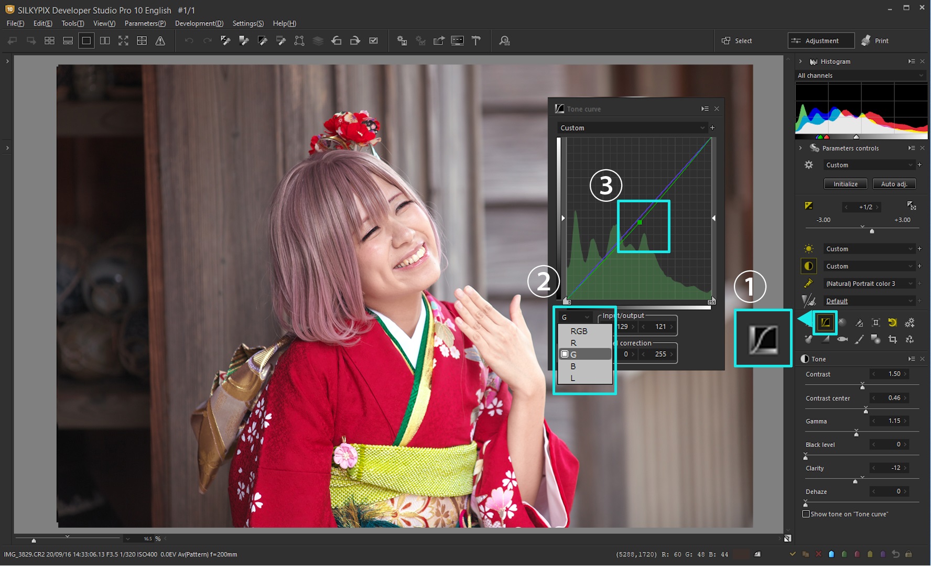
Task: Click the rotate right toolbar icon
Action: 355,41
